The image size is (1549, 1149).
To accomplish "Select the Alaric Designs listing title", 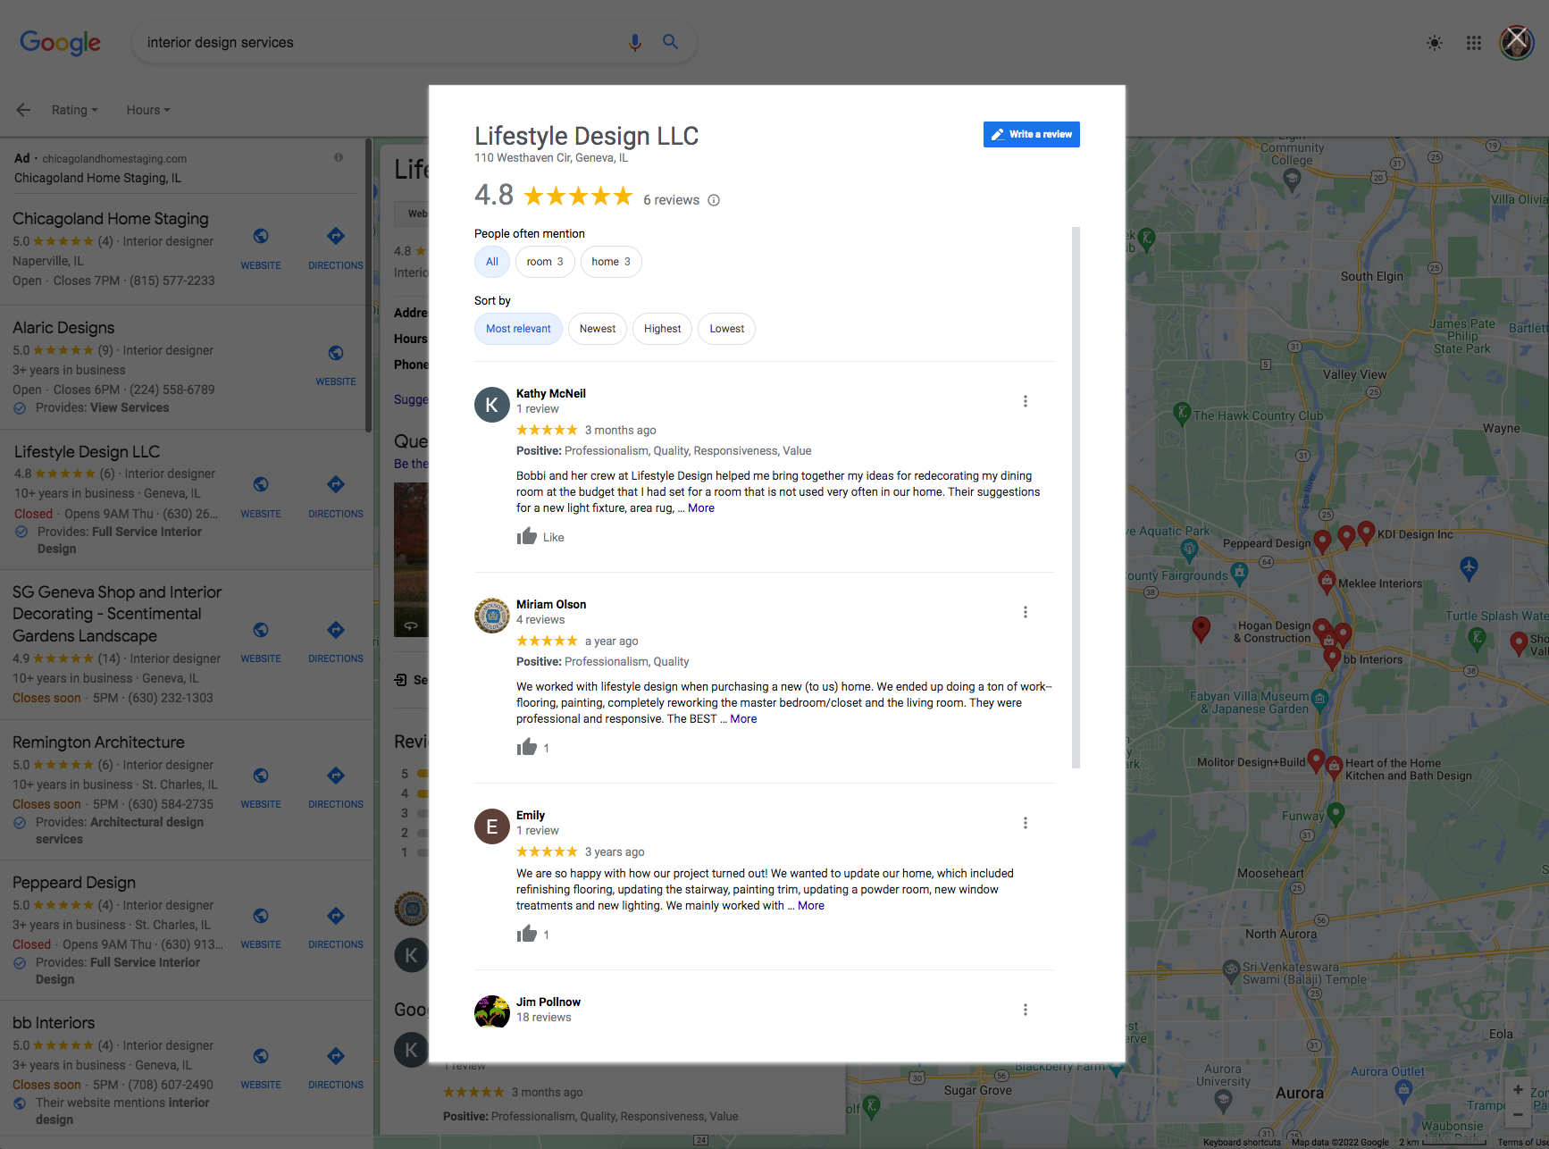I will tap(63, 328).
